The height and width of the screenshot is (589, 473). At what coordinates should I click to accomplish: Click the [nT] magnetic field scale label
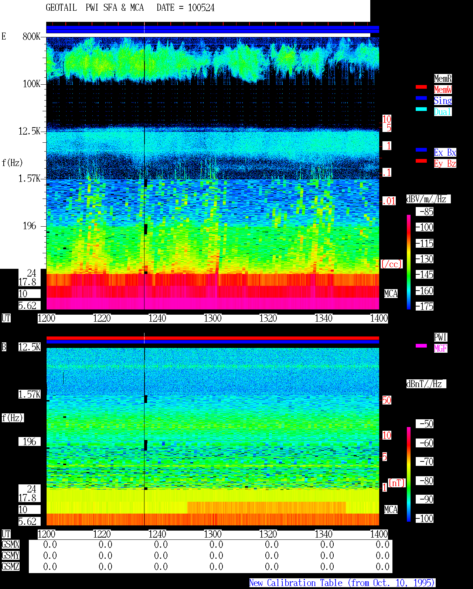(x=397, y=483)
